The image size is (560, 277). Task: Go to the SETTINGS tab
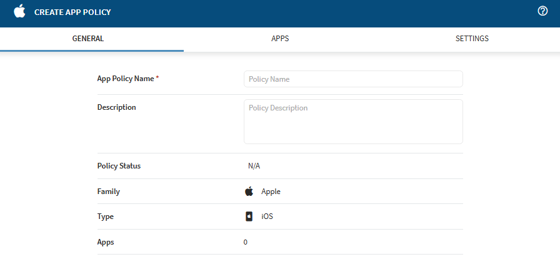tap(472, 39)
